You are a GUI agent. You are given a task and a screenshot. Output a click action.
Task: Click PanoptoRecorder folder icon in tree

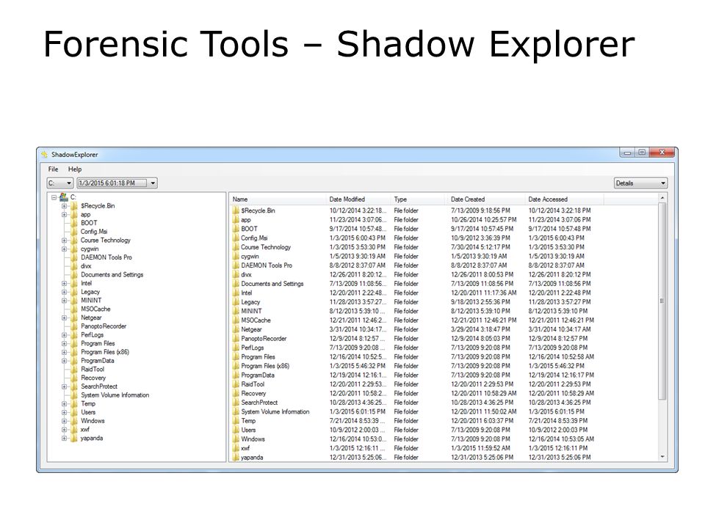tap(73, 326)
